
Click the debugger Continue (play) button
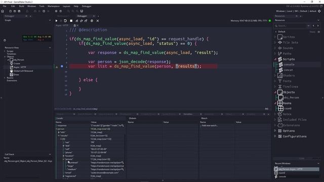56,21
